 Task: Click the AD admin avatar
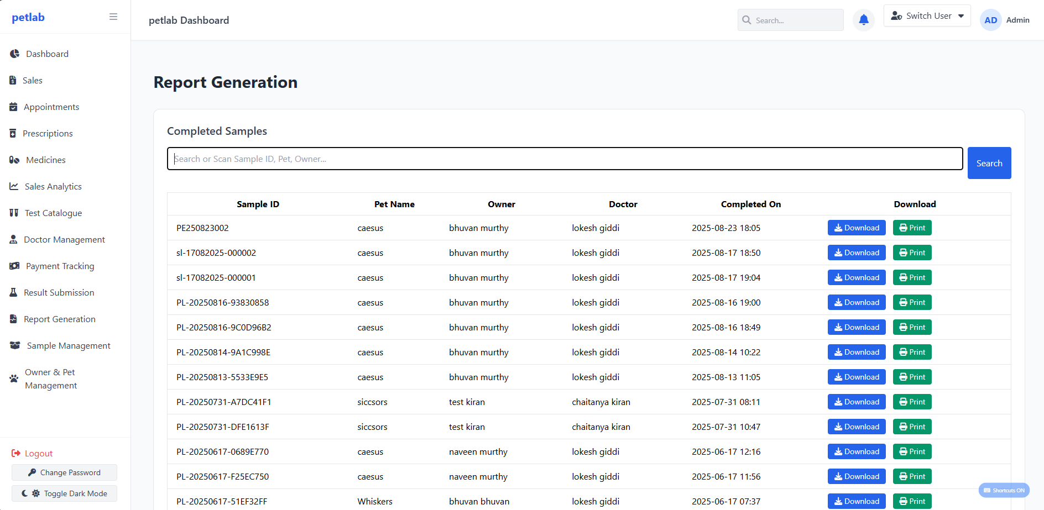pos(990,20)
